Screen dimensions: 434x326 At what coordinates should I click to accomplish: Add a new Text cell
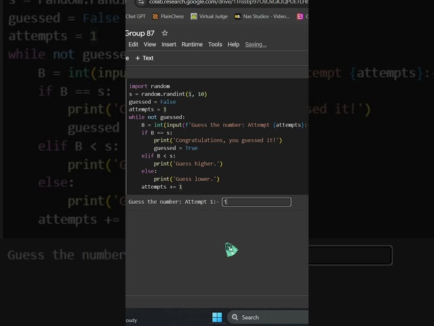[144, 58]
